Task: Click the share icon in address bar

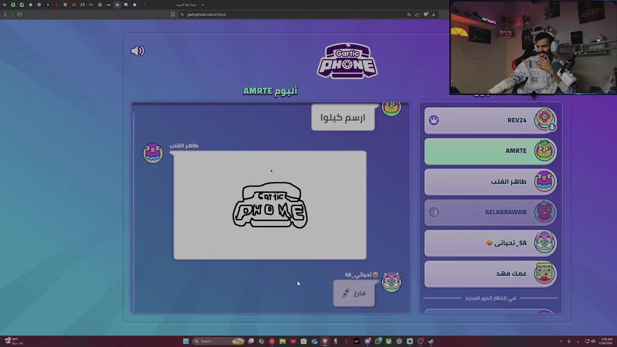Action: pyautogui.click(x=417, y=14)
